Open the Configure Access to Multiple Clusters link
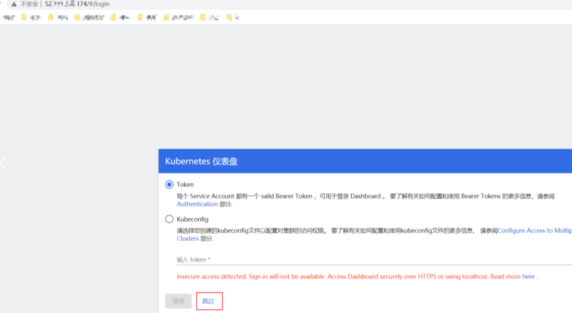This screenshot has width=572, height=313. coord(534,230)
